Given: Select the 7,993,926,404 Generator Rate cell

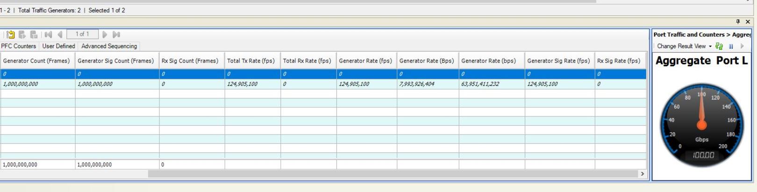Looking at the screenshot, I should pyautogui.click(x=428, y=84).
